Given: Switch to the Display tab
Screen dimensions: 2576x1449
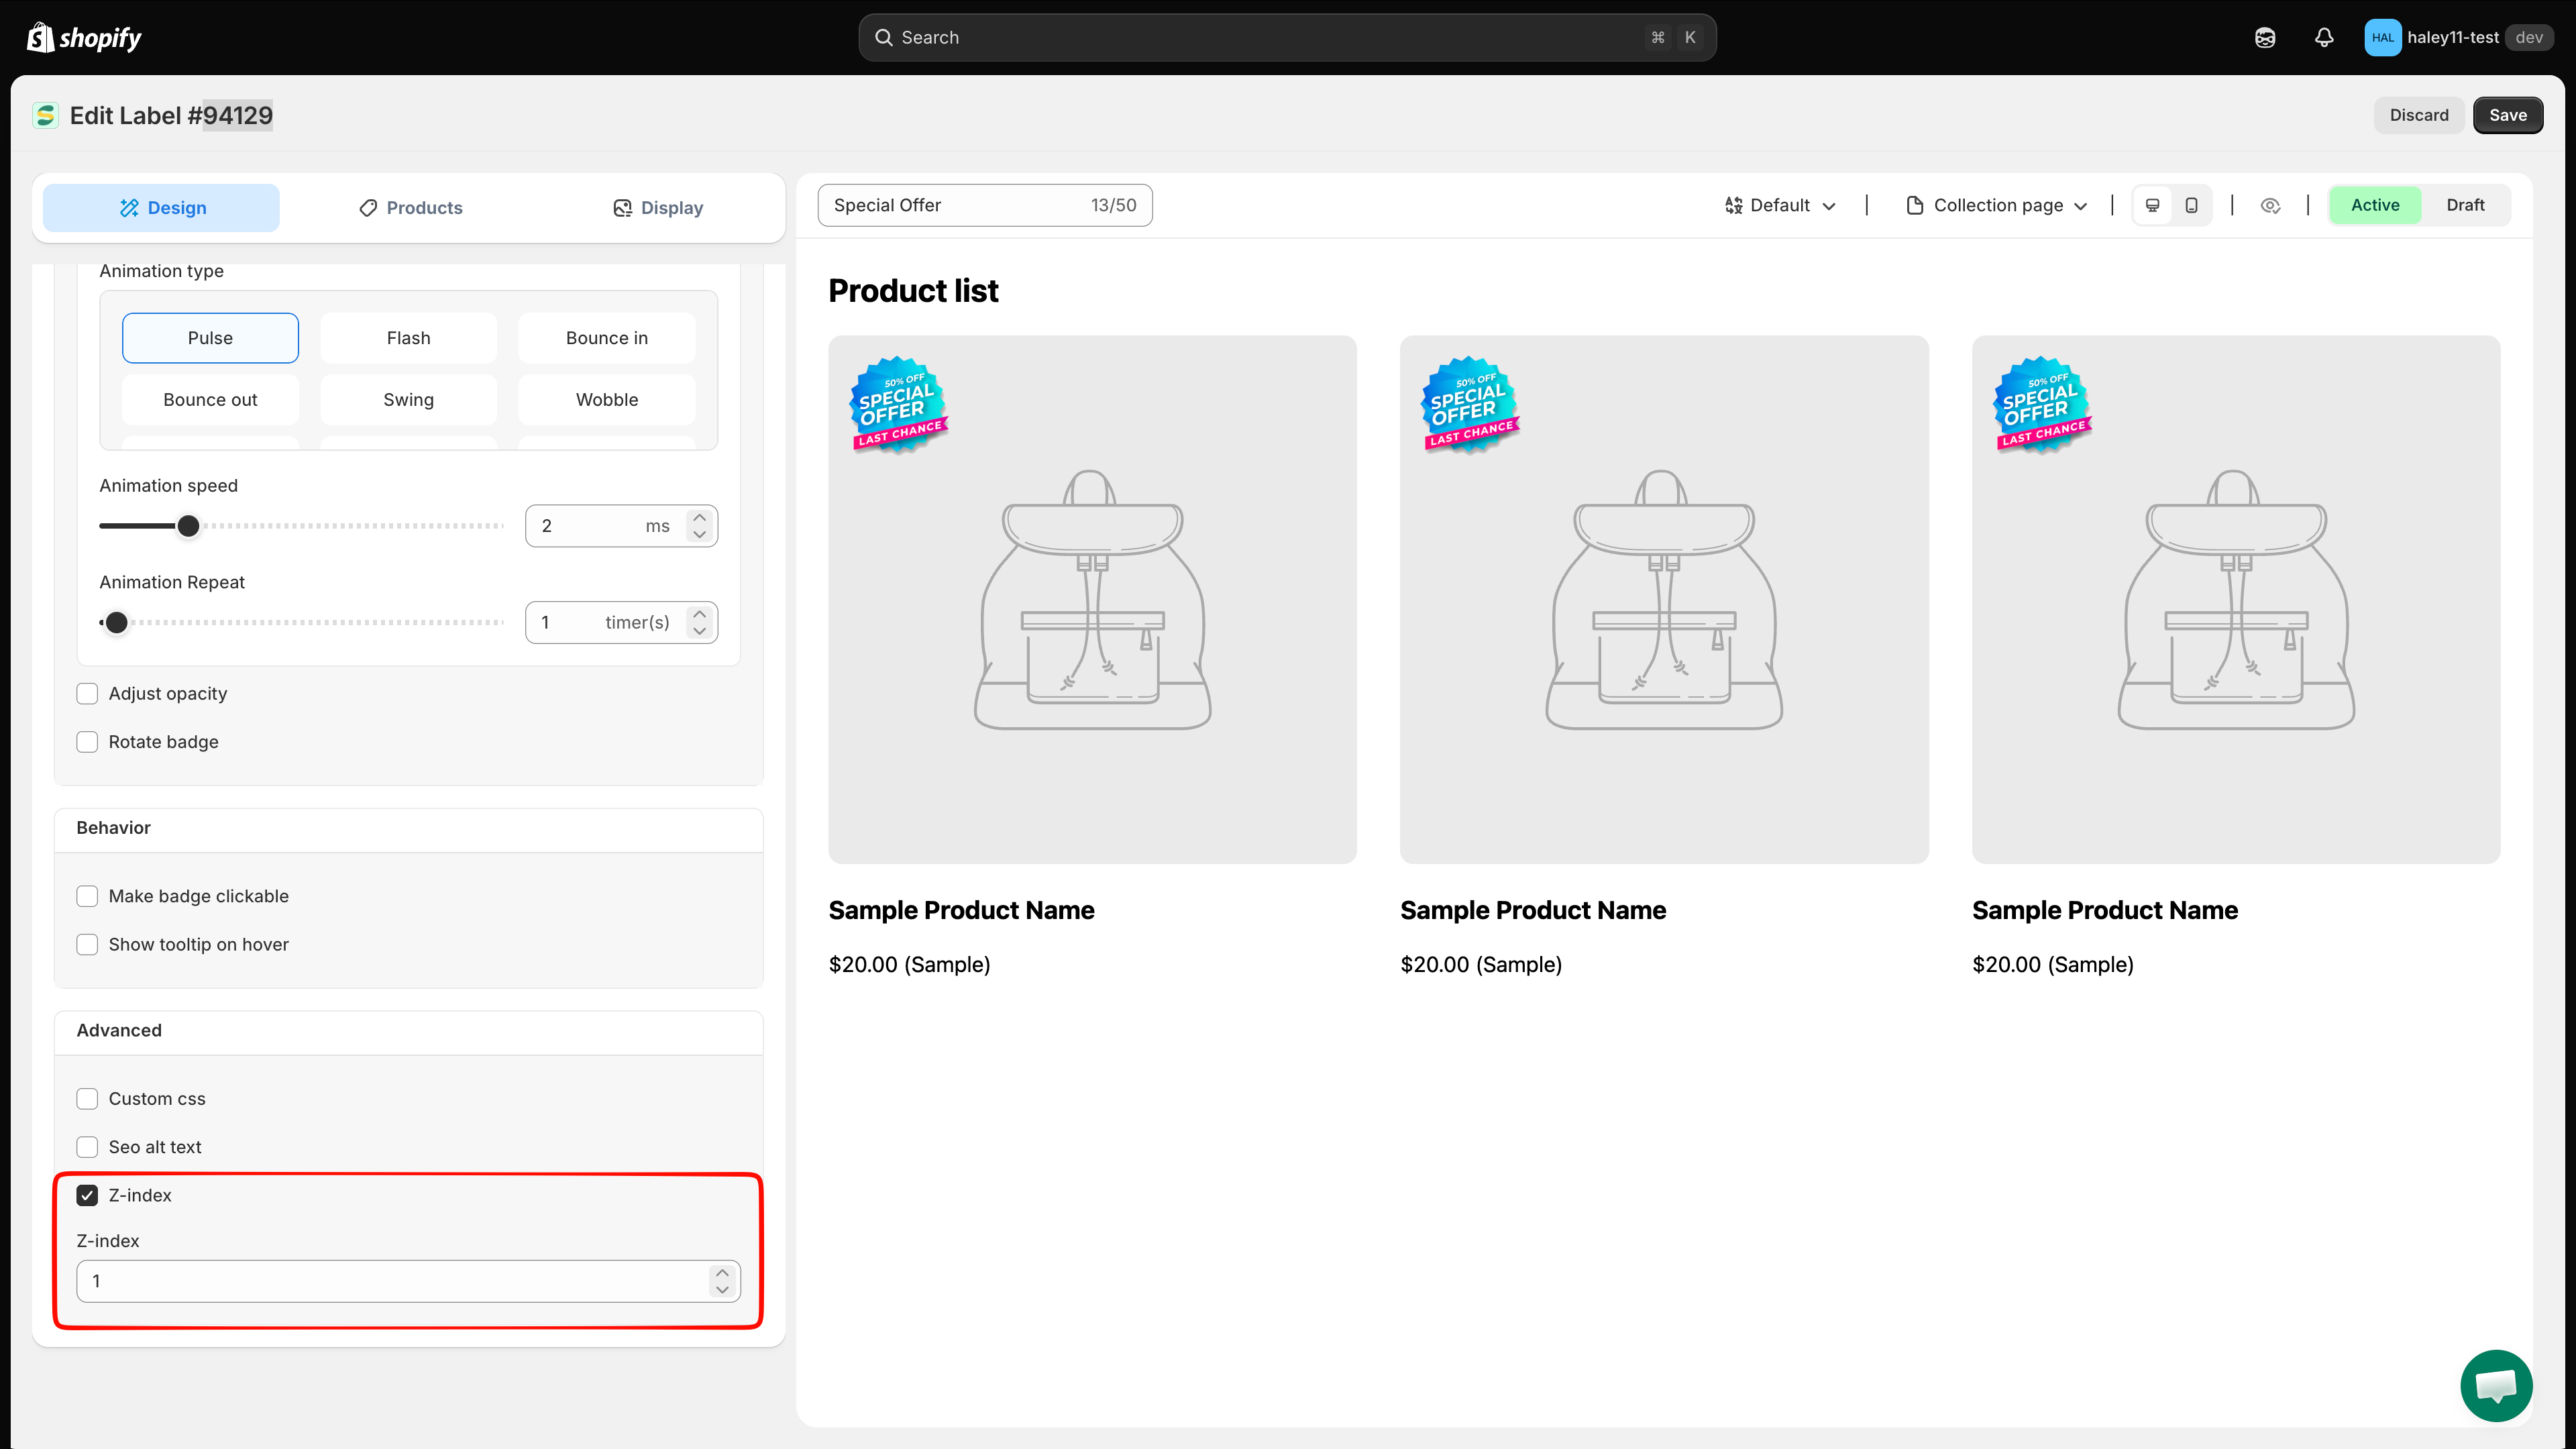Looking at the screenshot, I should click(x=658, y=207).
